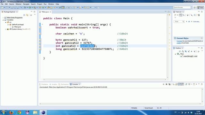Open the Debug button dropdown arrow
The width and height of the screenshot is (205, 115).
pyautogui.click(x=27, y=8)
